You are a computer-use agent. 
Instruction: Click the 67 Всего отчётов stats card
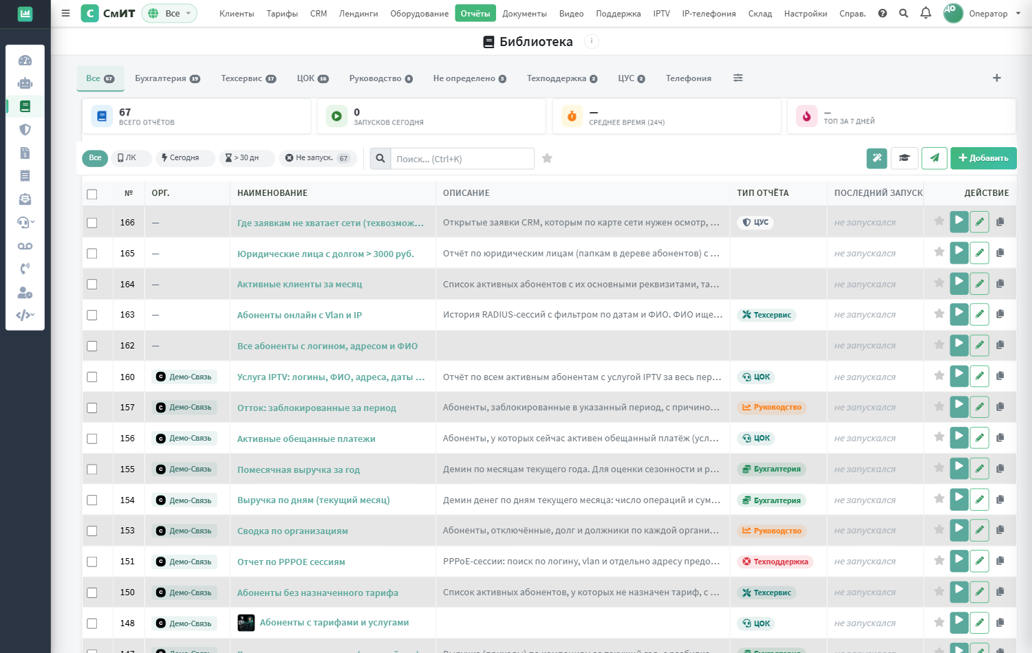pyautogui.click(x=197, y=116)
